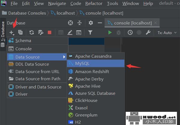180x125 pixels.
Task: Click the table editor grid icon
Action: click(x=61, y=33)
